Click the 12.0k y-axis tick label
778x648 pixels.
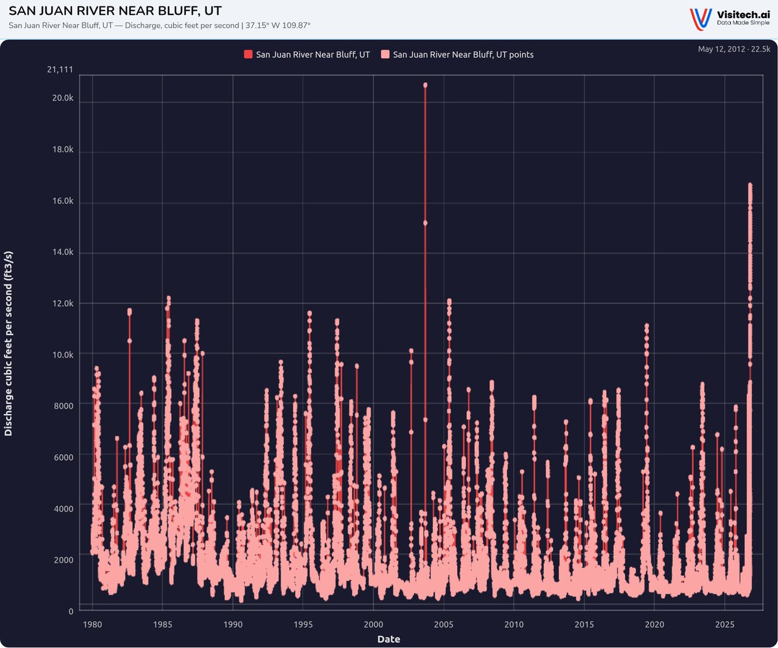(62, 304)
